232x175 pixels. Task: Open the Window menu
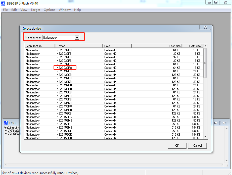(65, 10)
